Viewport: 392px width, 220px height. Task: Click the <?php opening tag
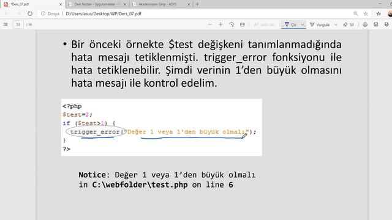72,106
